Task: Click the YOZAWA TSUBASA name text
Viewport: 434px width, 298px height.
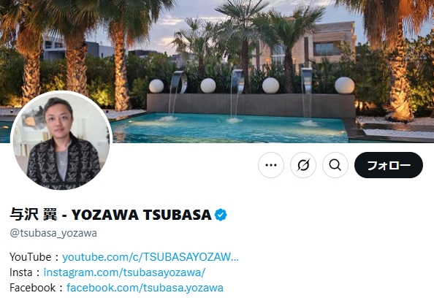Action: [x=142, y=215]
